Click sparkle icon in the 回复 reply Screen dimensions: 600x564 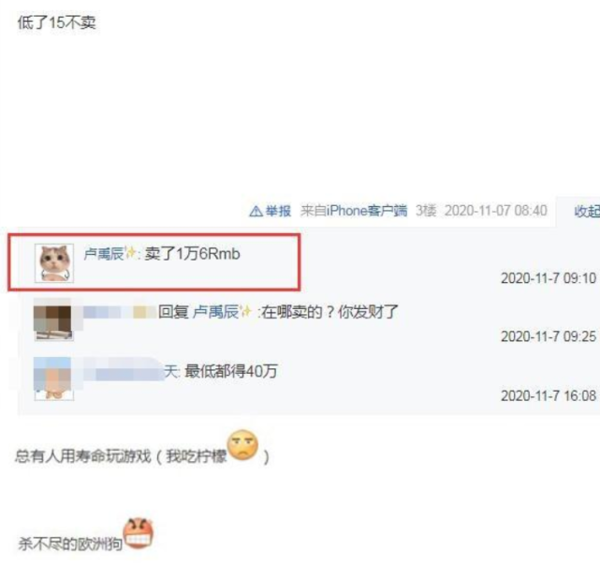(245, 311)
